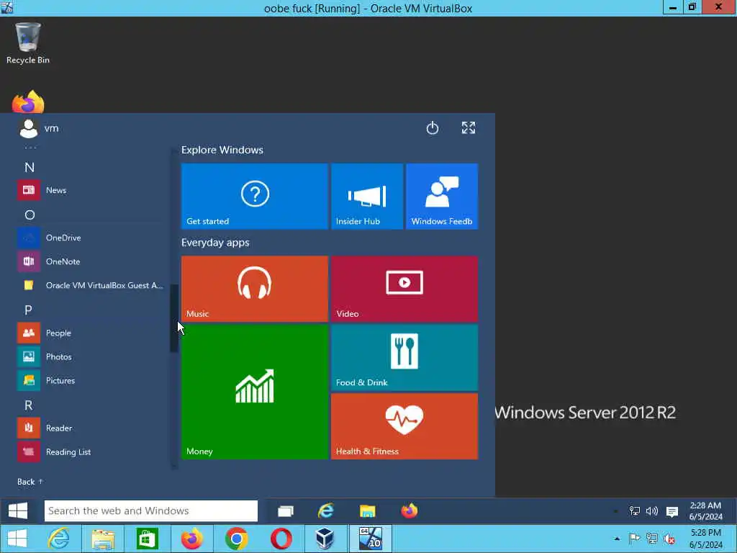Open OneDrive from the app list

89,238
